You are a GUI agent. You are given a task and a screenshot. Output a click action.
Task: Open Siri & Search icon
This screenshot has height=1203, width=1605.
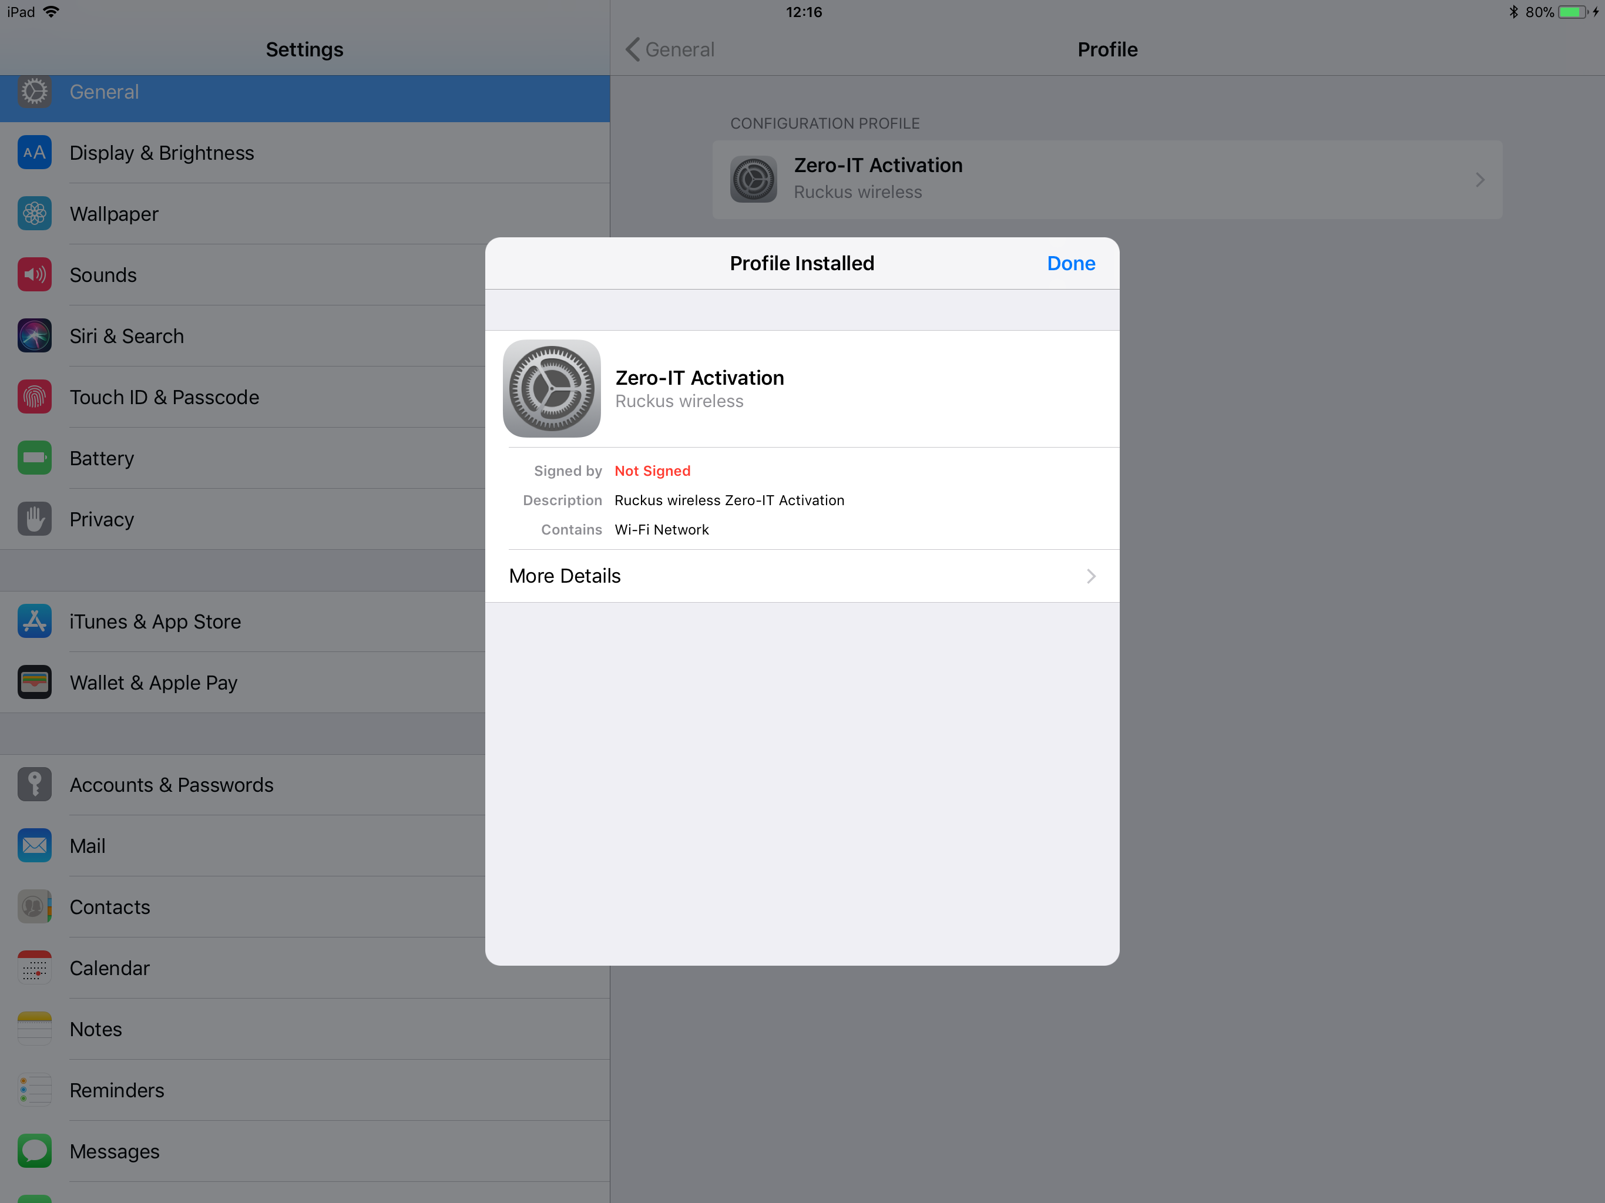pos(34,336)
